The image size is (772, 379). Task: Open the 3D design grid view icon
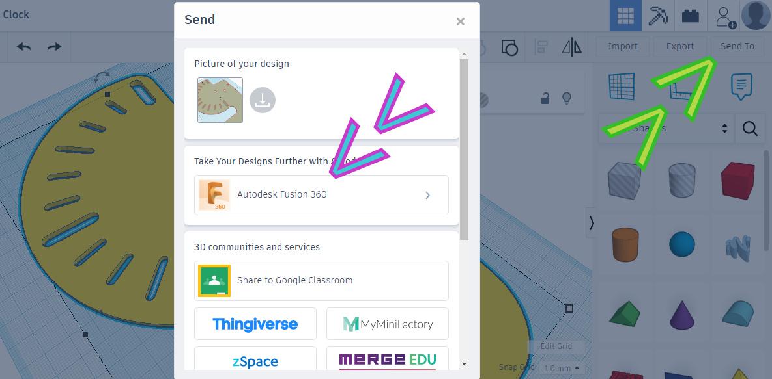point(625,16)
